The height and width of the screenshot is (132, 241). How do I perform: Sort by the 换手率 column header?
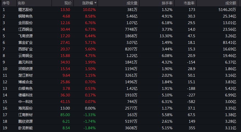pyautogui.click(x=167, y=3)
